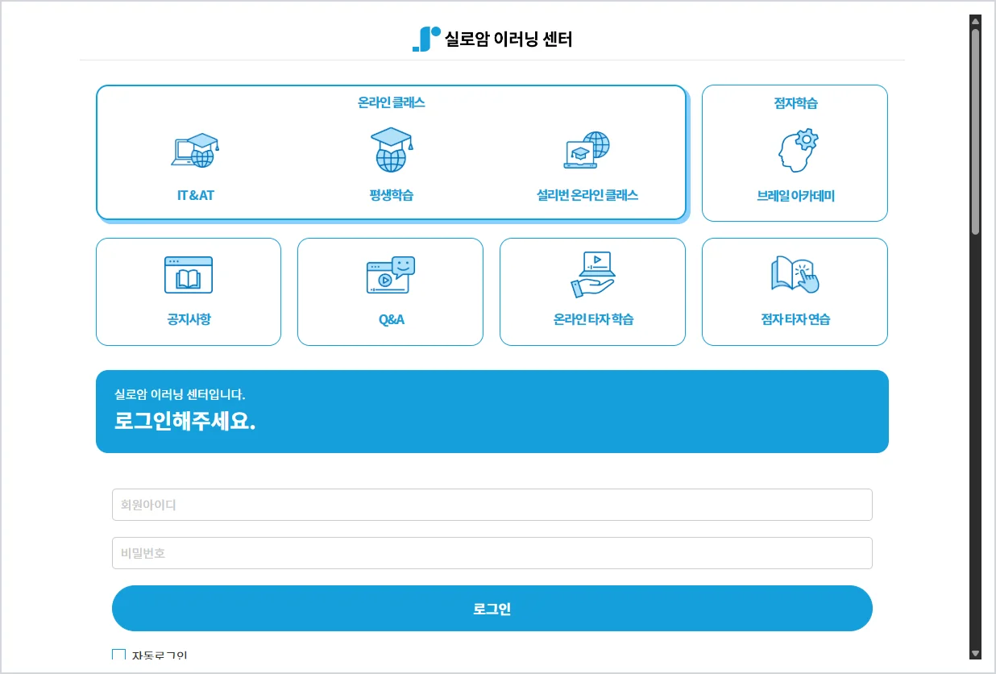Open the 점자 타자 연습 label
This screenshot has height=674, width=996.
tap(795, 319)
